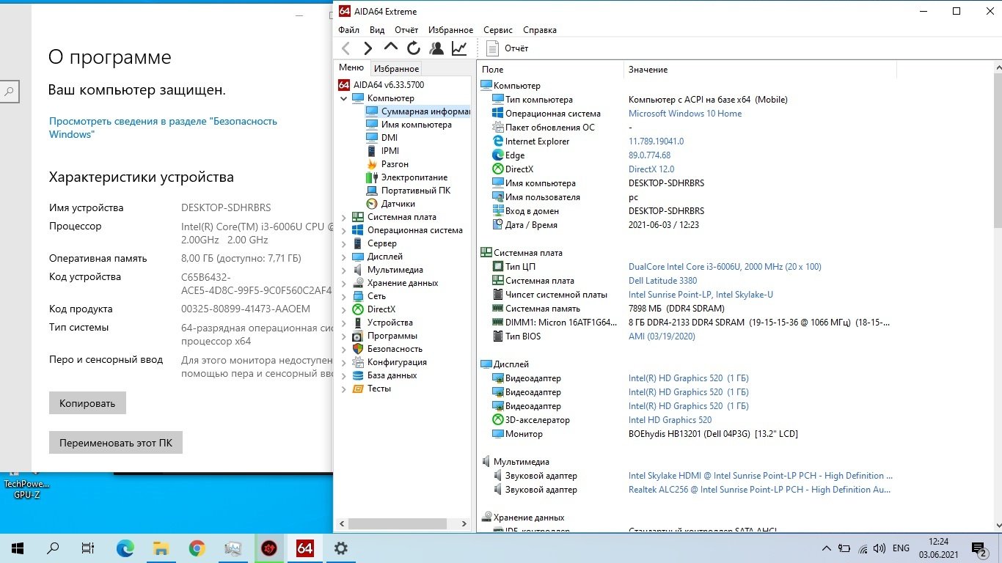Click the Конфигурация icon in tree
Image resolution: width=1002 pixels, height=563 pixels.
point(358,362)
